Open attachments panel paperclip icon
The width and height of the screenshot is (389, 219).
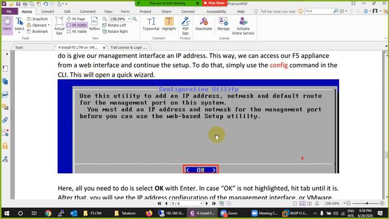[5, 120]
